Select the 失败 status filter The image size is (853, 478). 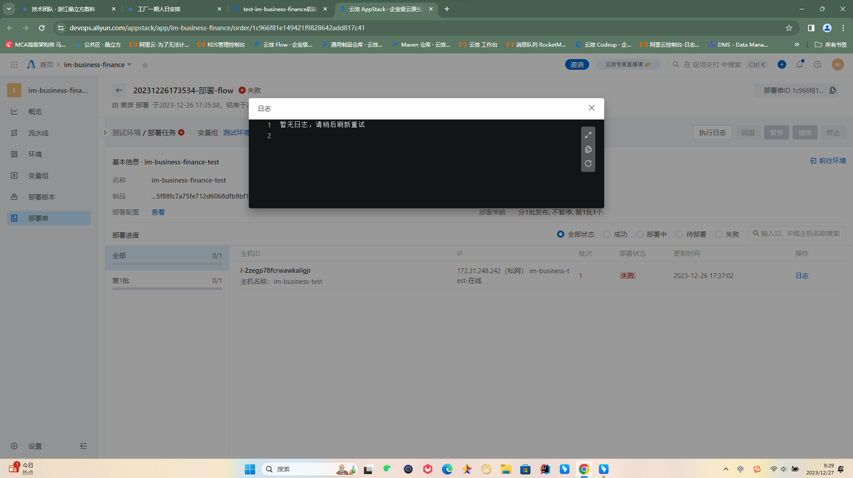(x=719, y=234)
